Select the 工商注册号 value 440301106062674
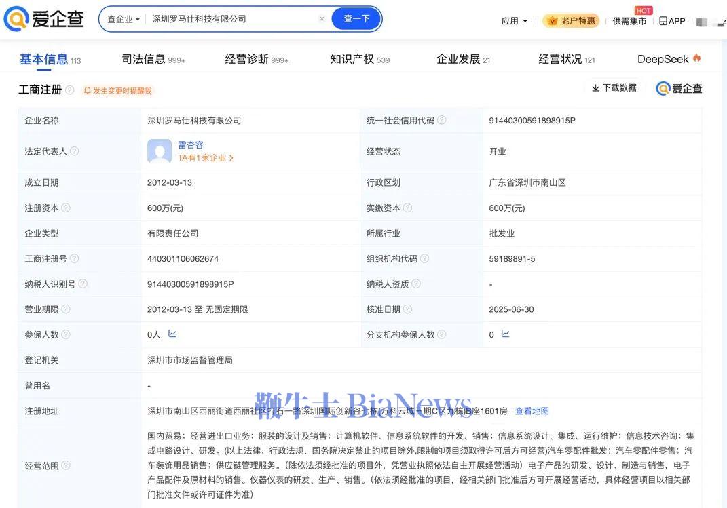The image size is (727, 508). (x=183, y=259)
